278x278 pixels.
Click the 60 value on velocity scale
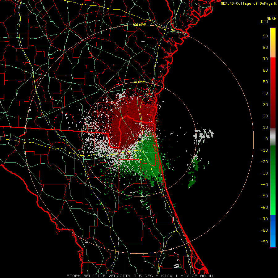[x=265, y=70]
